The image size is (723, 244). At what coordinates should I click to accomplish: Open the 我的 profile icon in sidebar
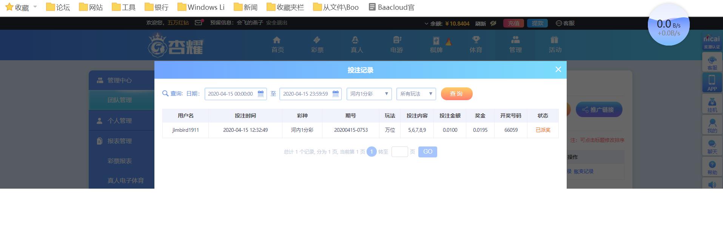(712, 125)
